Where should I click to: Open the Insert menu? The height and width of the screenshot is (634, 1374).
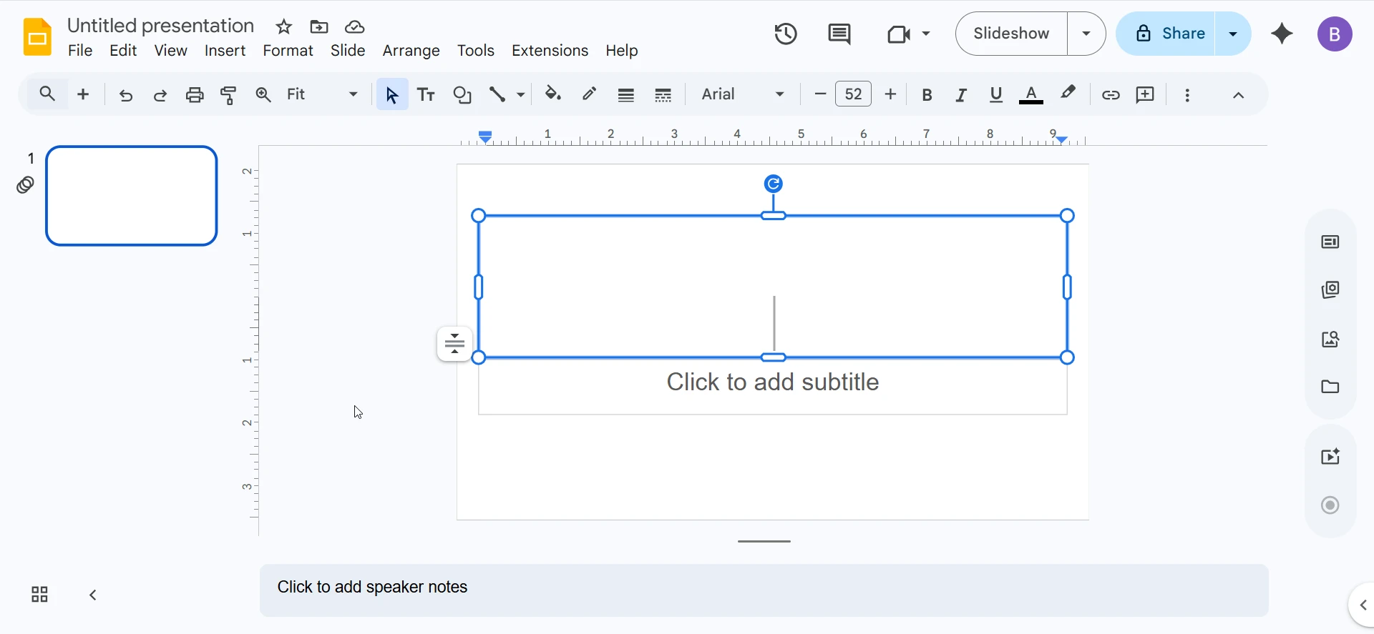click(225, 51)
